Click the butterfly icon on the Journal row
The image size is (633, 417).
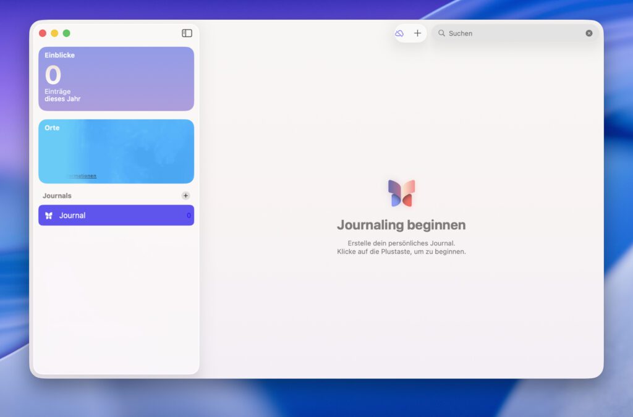[49, 215]
